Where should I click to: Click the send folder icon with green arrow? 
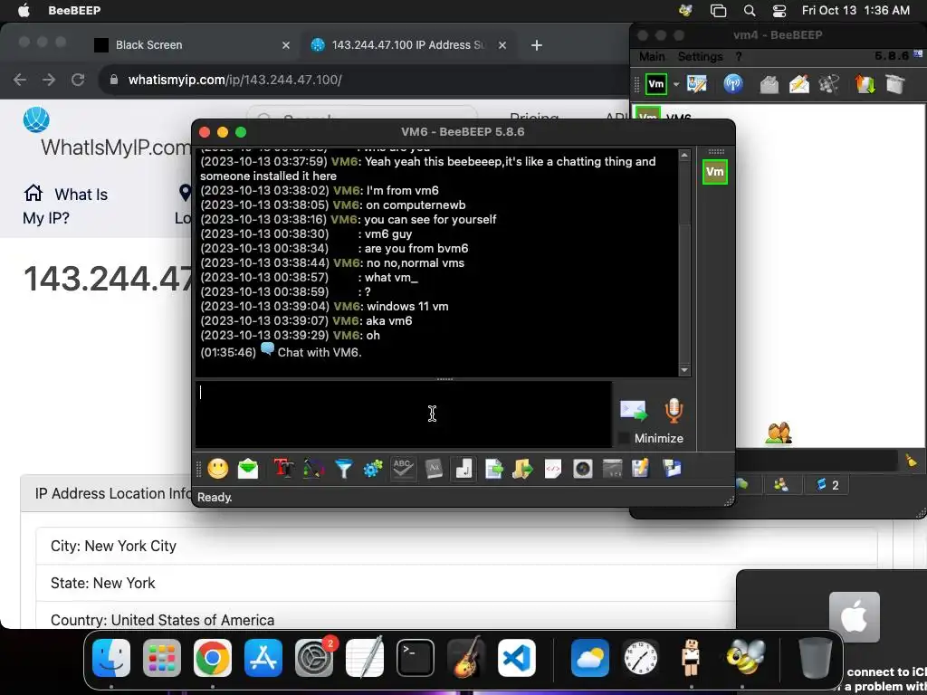click(x=522, y=470)
